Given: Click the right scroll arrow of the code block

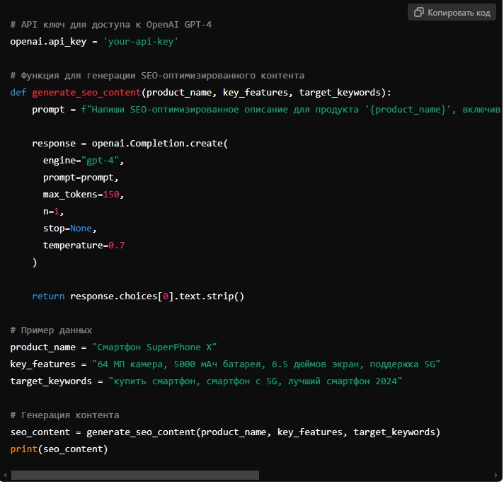Looking at the screenshot, I should tap(498, 476).
